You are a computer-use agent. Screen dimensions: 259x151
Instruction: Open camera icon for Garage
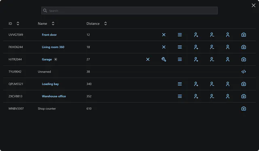point(244,60)
